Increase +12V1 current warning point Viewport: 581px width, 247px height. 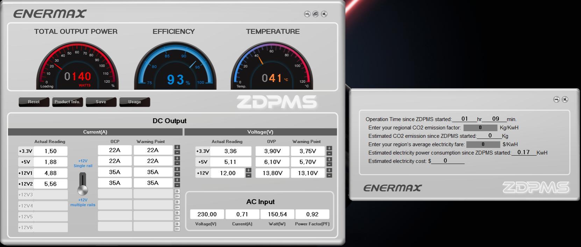pos(177,170)
